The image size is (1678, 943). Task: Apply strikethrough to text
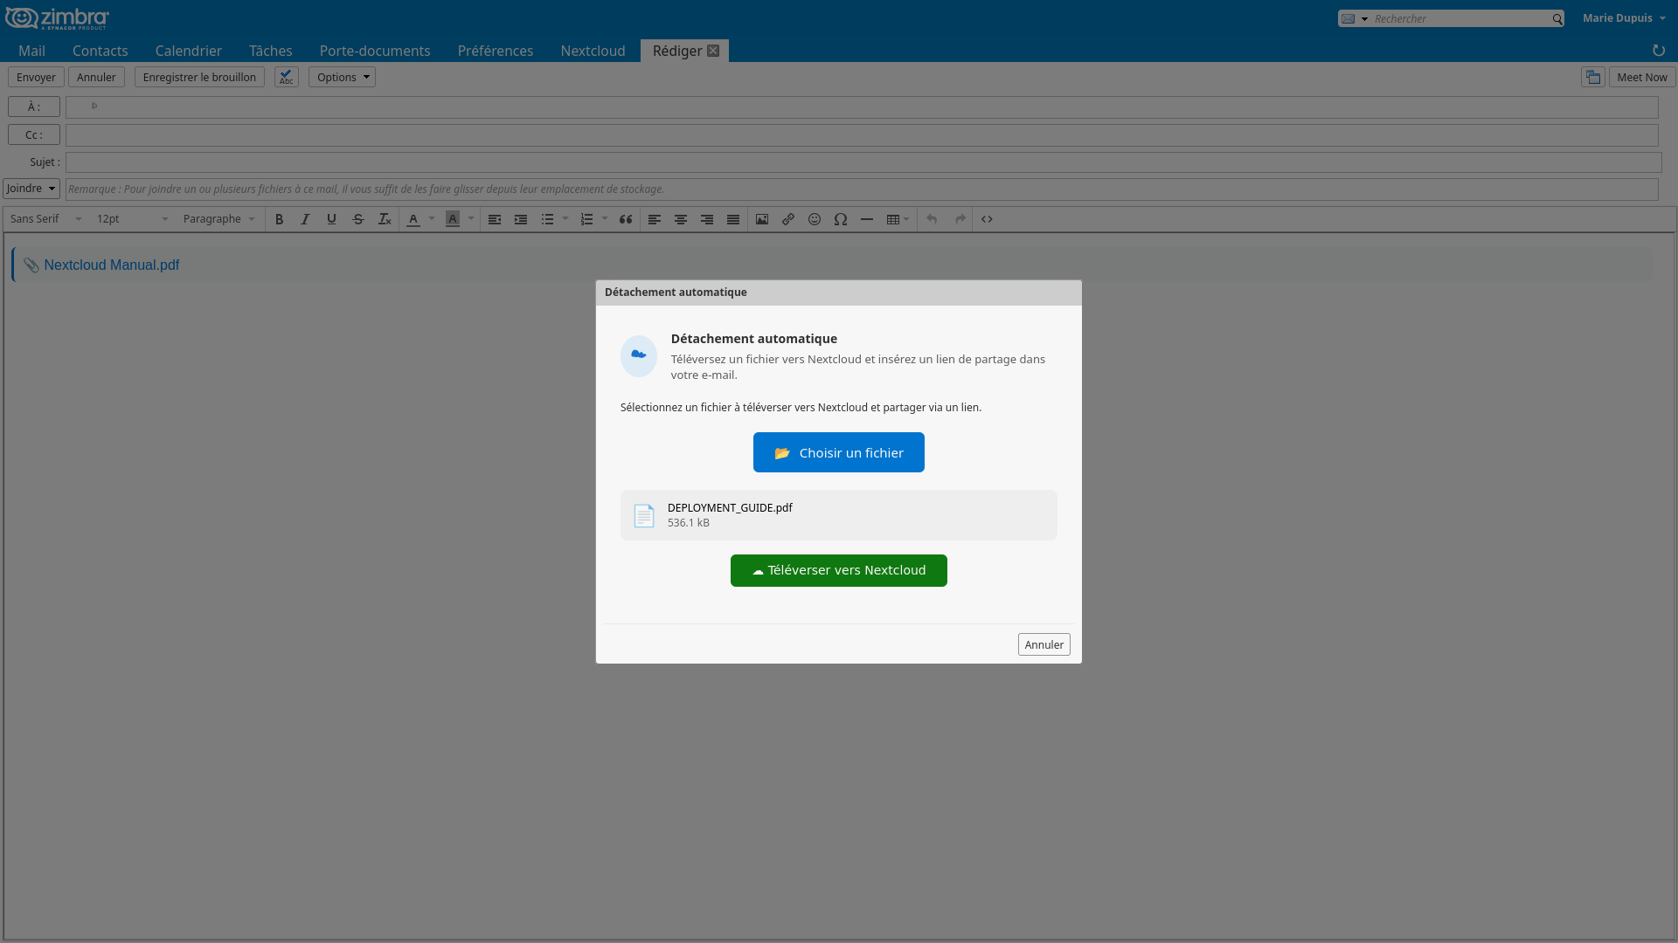click(358, 219)
